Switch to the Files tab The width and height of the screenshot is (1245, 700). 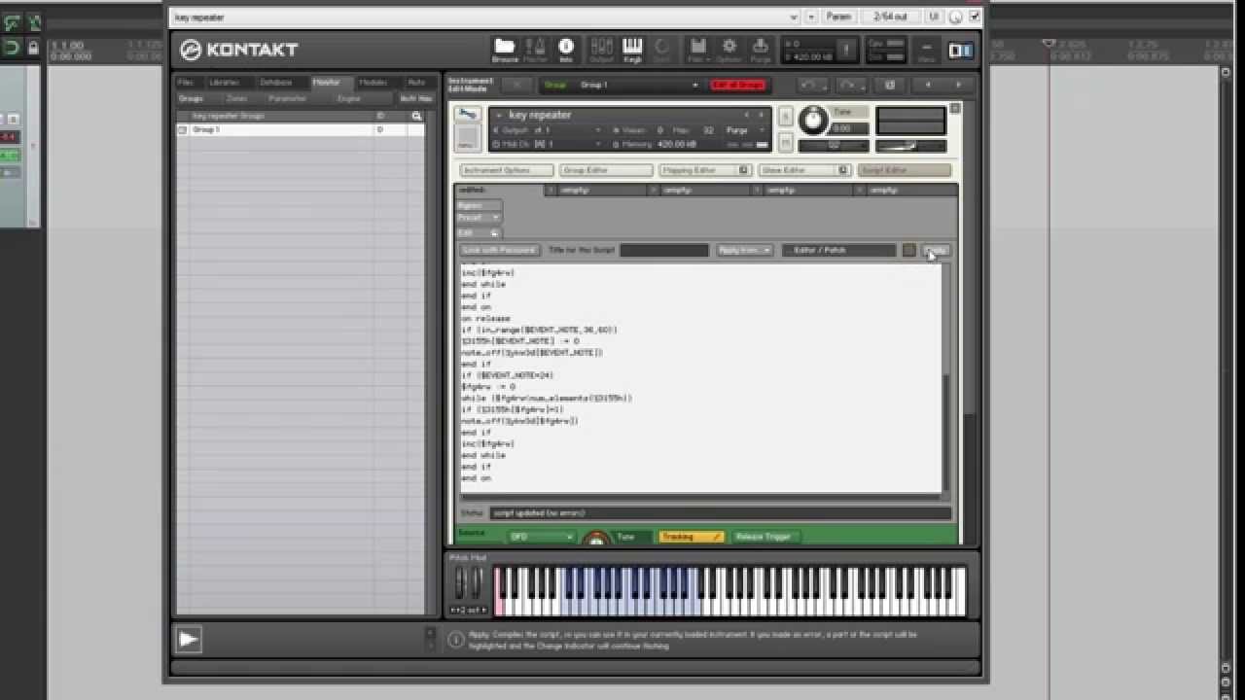pos(187,83)
